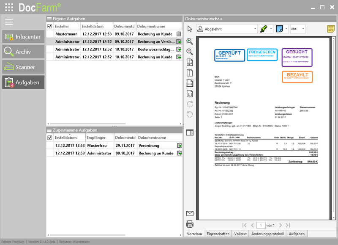Toggle the thumbnail panel layout icon

pyautogui.click(x=190, y=133)
